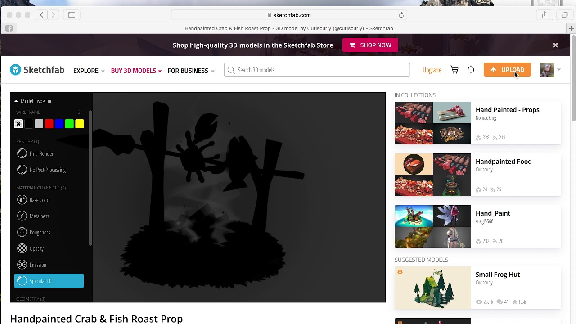Screen dimensions: 576x324
Task: Click the sketchfab.com address bar
Action: [289, 15]
